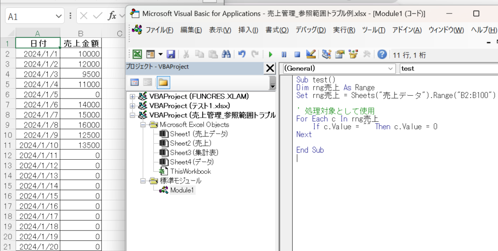Open the Excel Name Box dropdown arrow

click(x=58, y=17)
